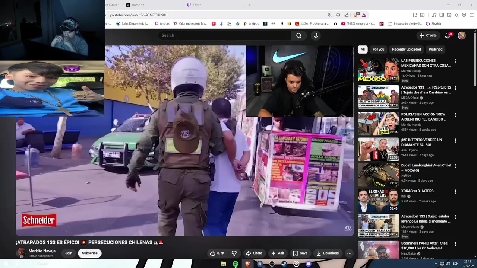
Task: Click the share page icon in address bar
Action: click(347, 15)
